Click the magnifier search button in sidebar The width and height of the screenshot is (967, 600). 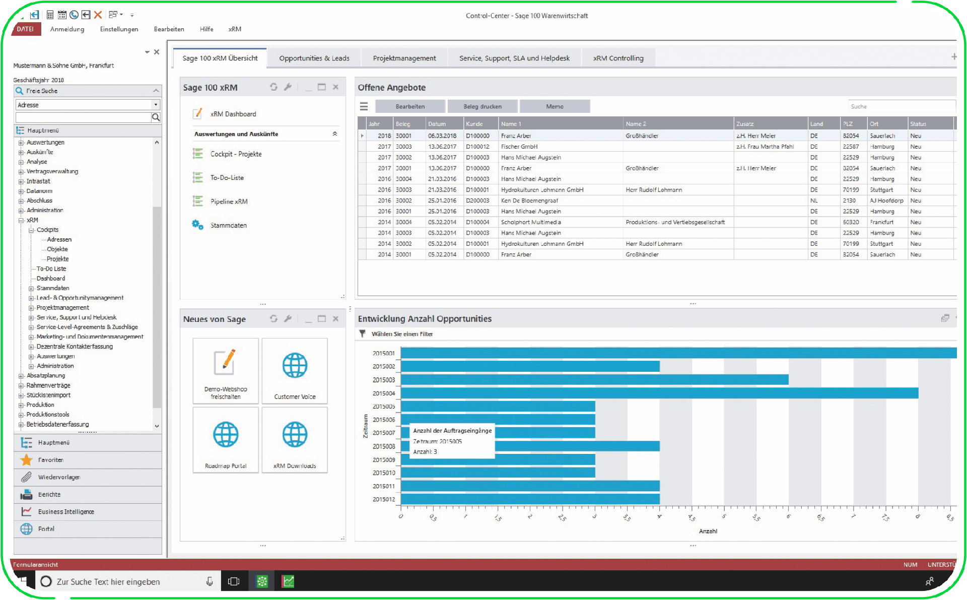click(156, 117)
